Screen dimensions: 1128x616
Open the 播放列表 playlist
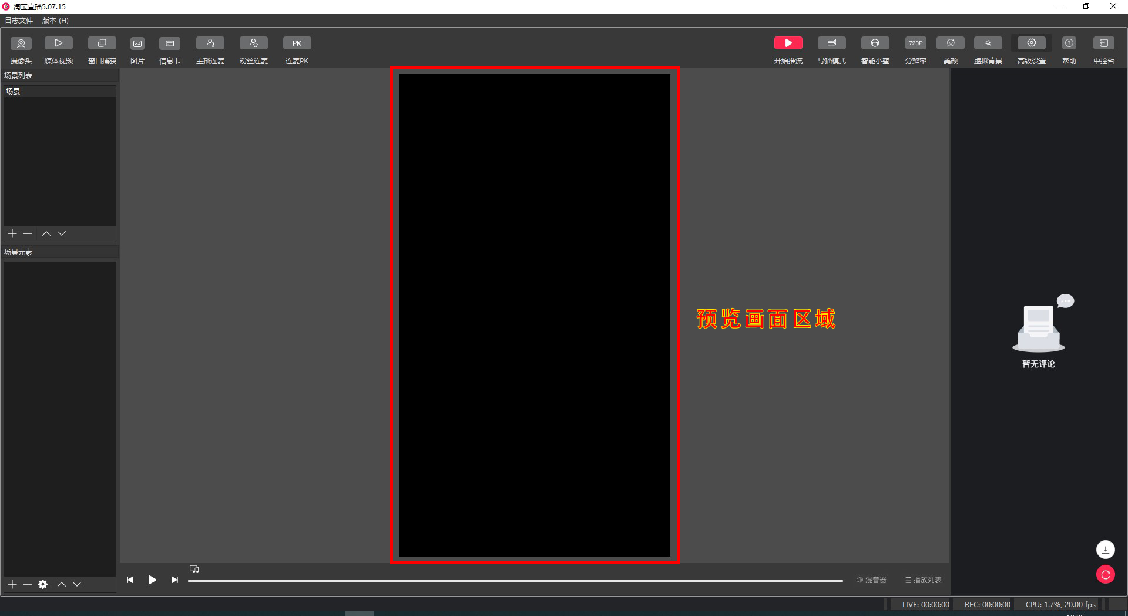pos(923,580)
